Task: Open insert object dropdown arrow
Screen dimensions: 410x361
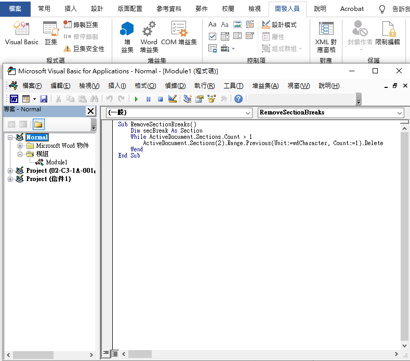Action: (34, 99)
